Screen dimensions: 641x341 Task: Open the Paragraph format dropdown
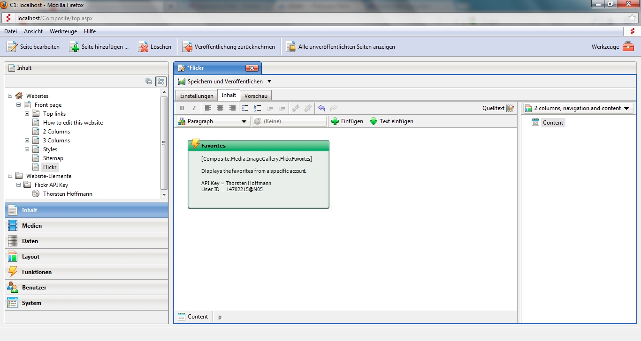213,121
